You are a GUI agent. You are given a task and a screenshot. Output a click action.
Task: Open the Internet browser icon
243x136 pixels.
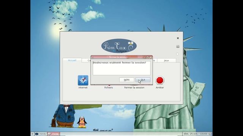pos(83,80)
